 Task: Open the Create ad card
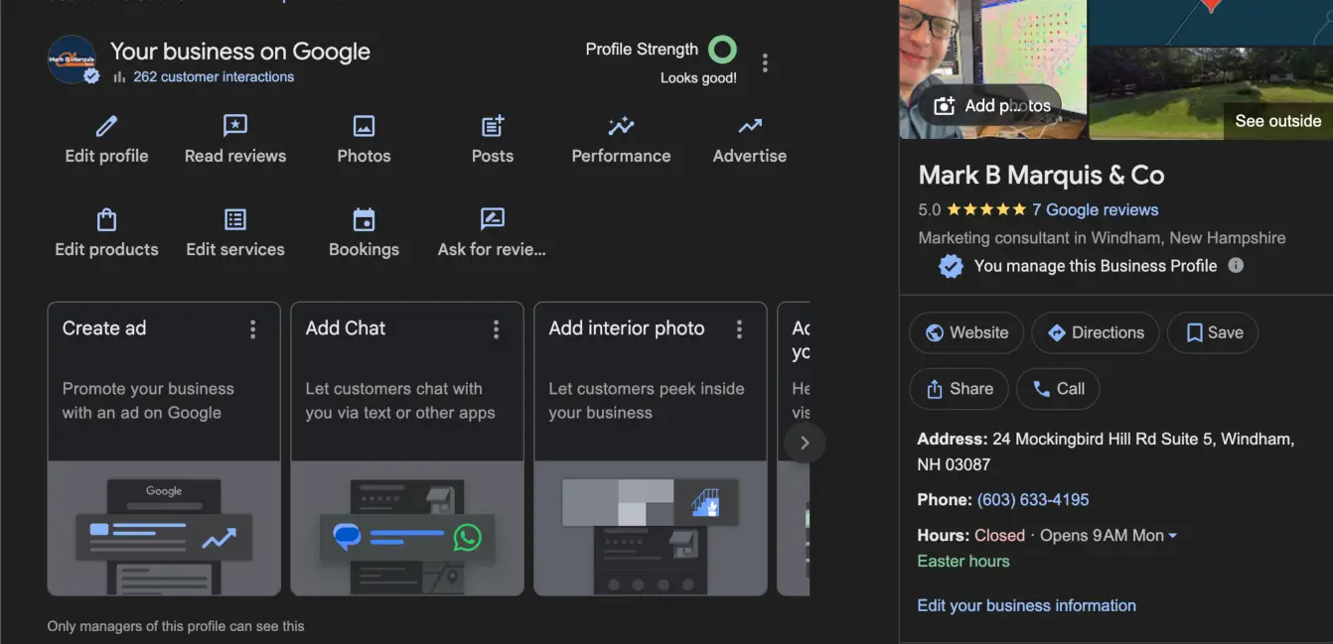(164, 449)
